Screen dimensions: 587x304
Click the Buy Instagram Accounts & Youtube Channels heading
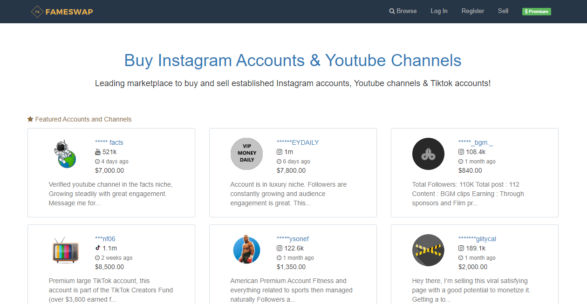pyautogui.click(x=293, y=61)
